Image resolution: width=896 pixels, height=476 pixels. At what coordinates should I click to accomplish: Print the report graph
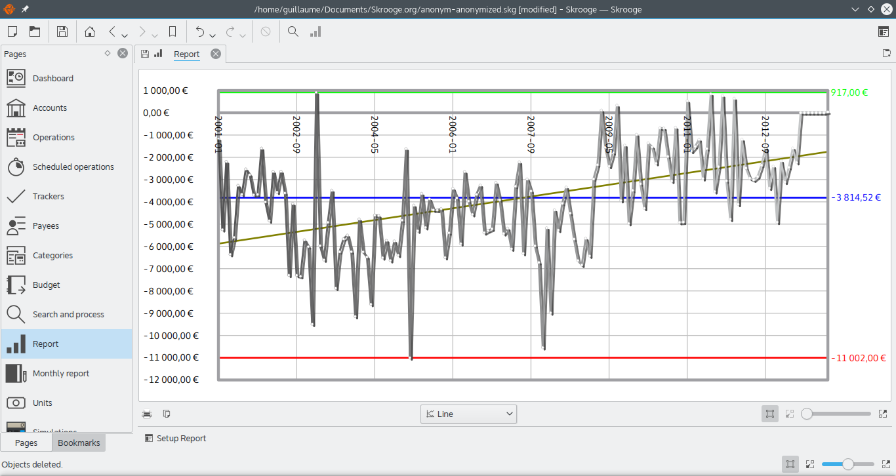148,414
